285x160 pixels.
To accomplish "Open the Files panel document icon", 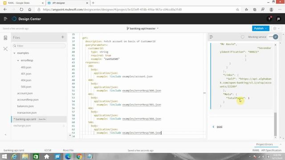I will coord(5,37).
